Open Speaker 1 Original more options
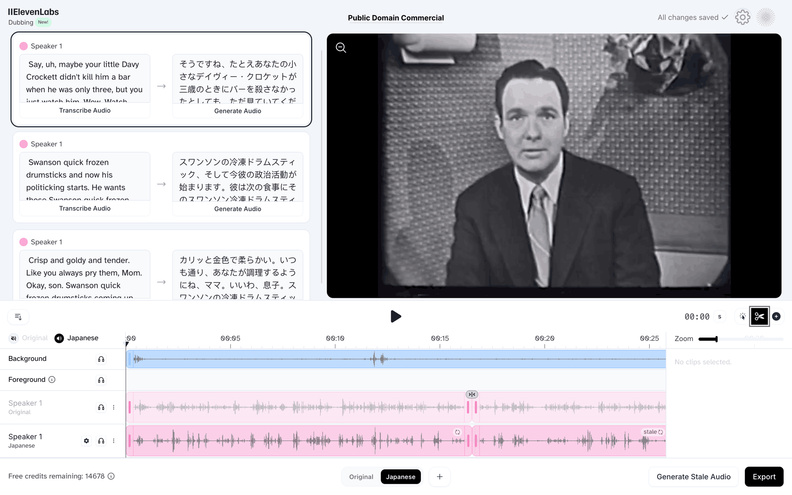This screenshot has height=495, width=792. coord(114,407)
